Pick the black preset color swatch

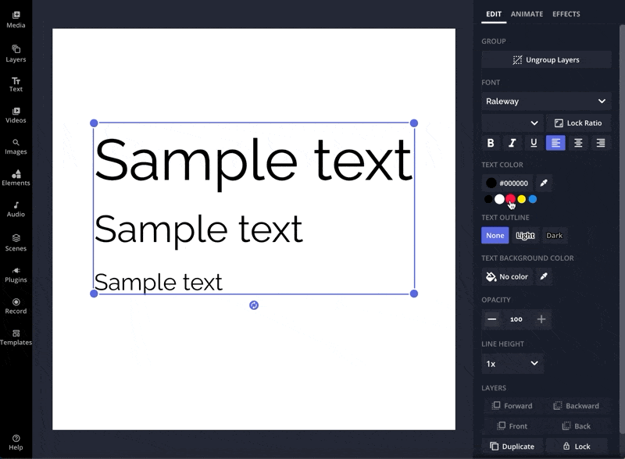pyautogui.click(x=488, y=199)
